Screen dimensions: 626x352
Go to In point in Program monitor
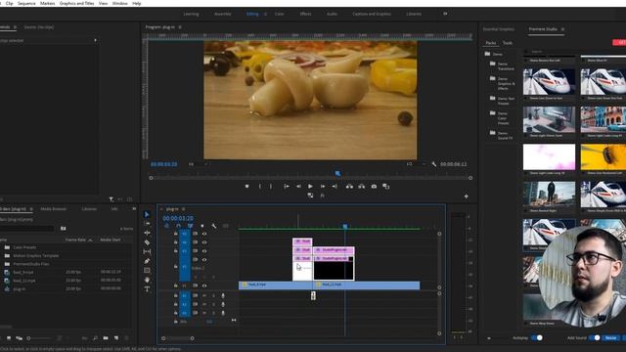(x=287, y=187)
